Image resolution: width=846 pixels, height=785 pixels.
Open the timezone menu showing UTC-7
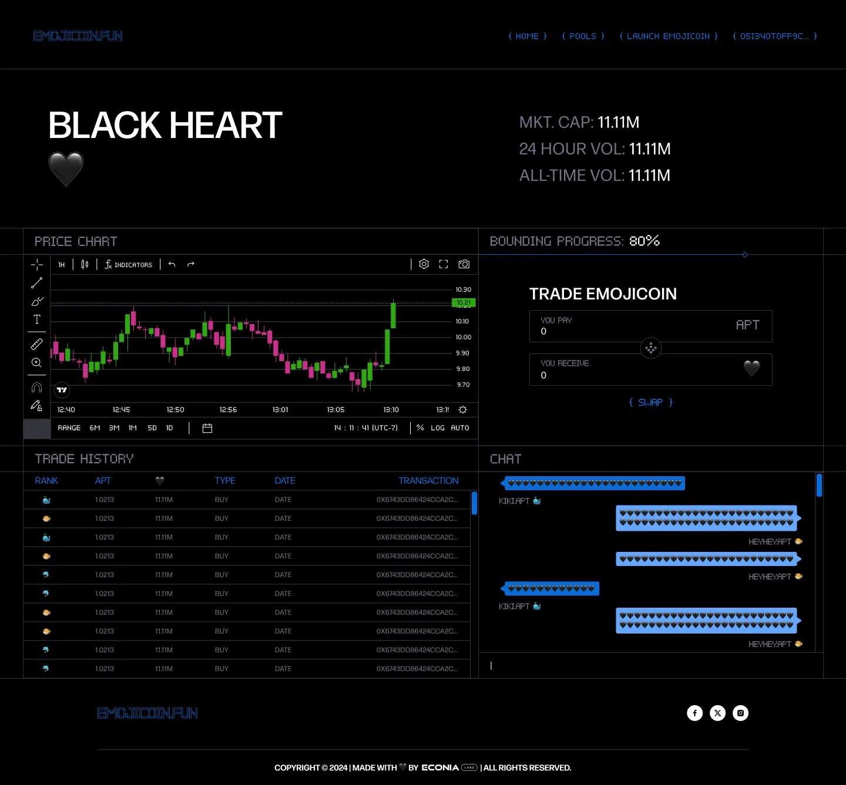point(366,428)
